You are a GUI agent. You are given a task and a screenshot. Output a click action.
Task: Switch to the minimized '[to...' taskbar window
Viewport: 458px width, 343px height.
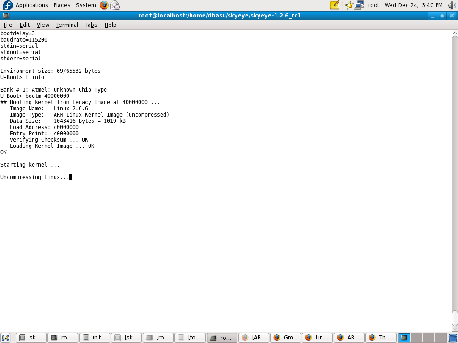point(190,338)
